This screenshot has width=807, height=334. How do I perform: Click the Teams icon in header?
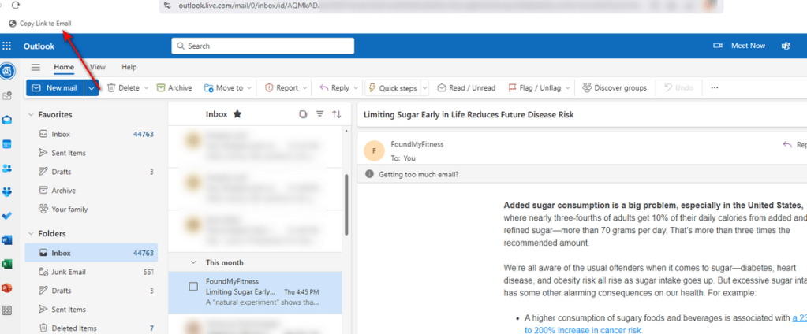pyautogui.click(x=786, y=46)
